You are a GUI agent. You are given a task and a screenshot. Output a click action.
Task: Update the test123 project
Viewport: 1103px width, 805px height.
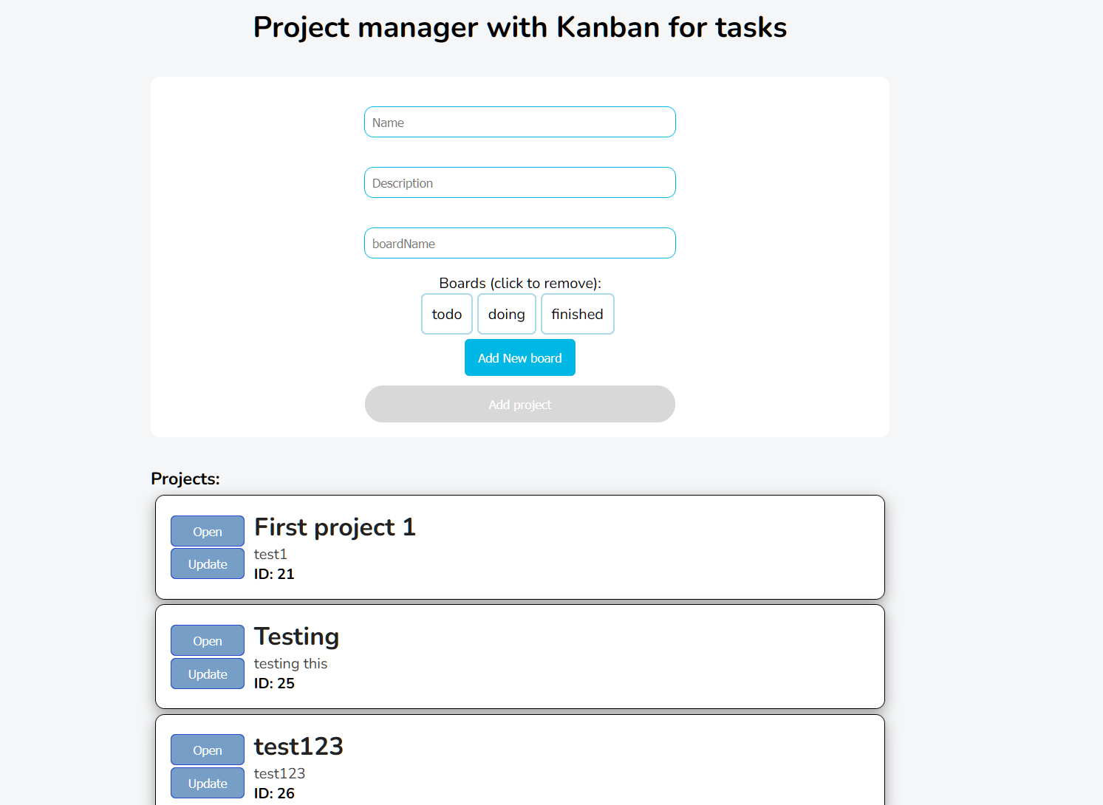208,784
